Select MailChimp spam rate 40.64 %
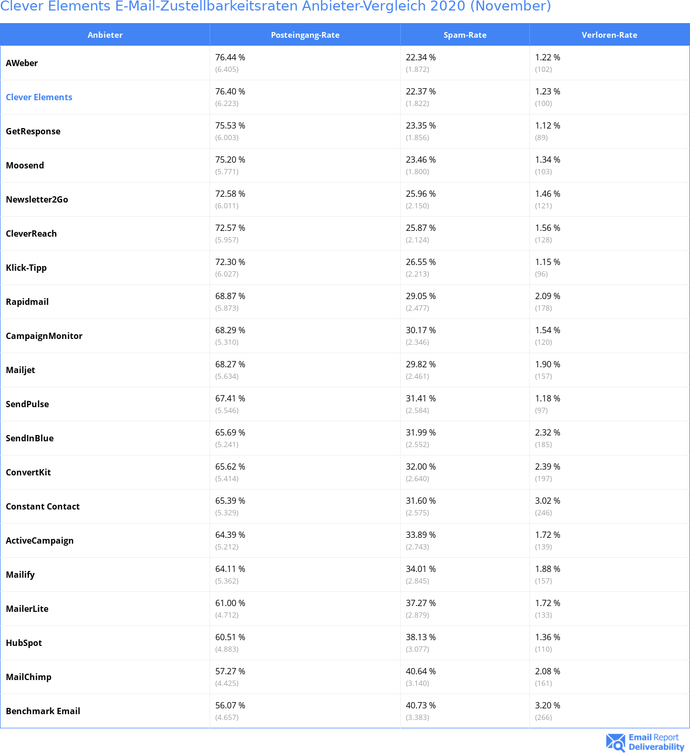The width and height of the screenshot is (690, 753). [x=421, y=671]
